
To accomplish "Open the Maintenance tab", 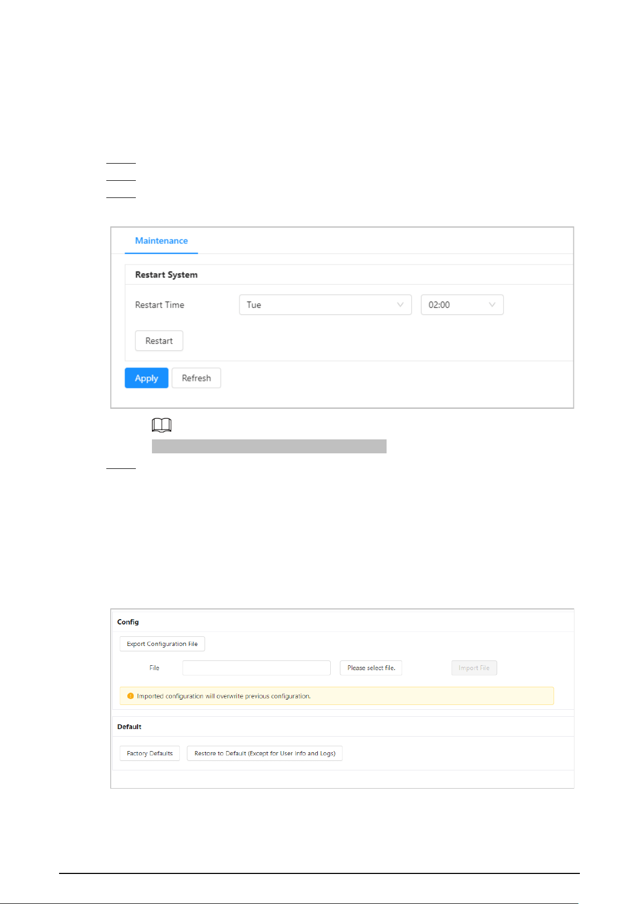I will coord(161,241).
